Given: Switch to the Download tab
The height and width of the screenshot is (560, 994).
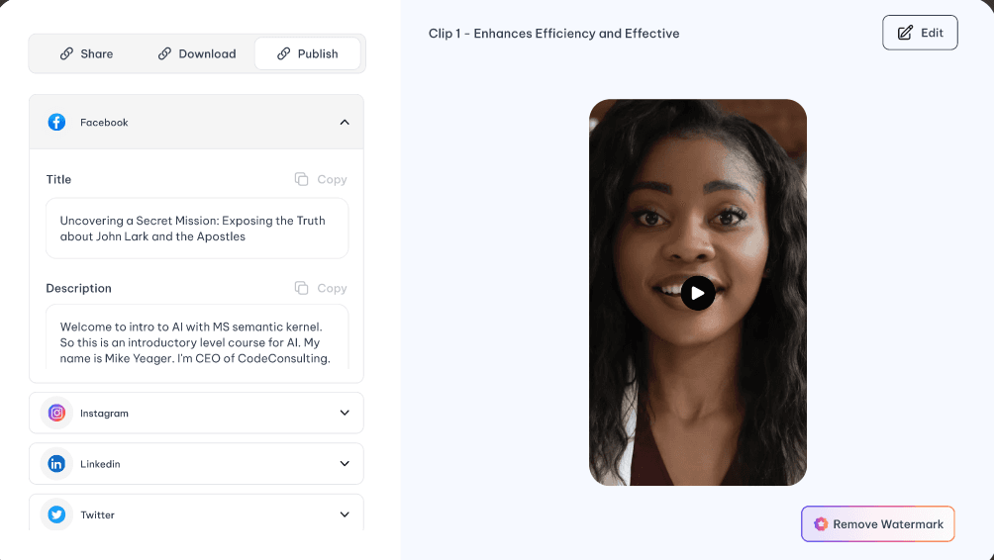Looking at the screenshot, I should click(197, 53).
